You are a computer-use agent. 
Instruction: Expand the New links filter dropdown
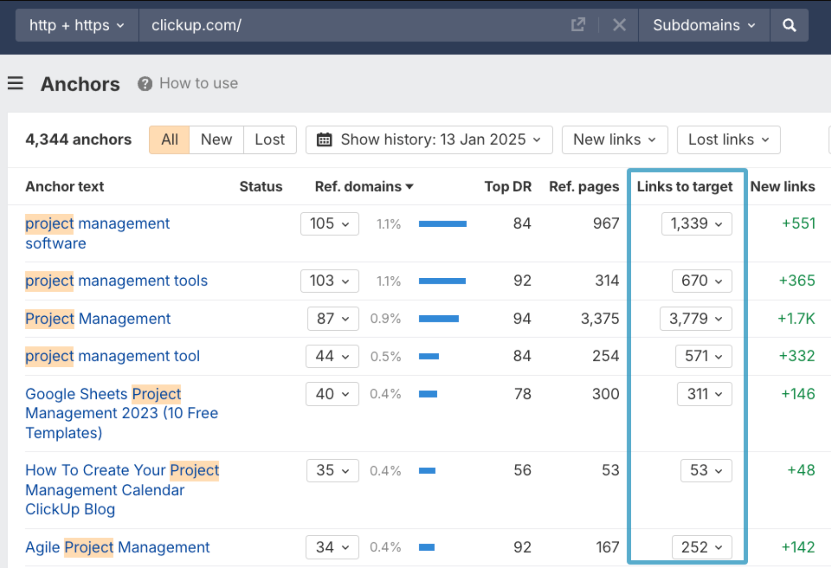click(615, 140)
